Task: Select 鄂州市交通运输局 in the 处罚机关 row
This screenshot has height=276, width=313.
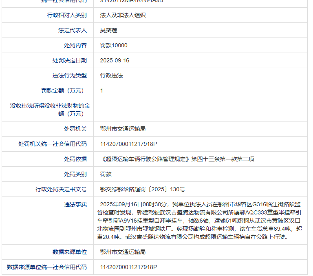Action: coord(123,129)
